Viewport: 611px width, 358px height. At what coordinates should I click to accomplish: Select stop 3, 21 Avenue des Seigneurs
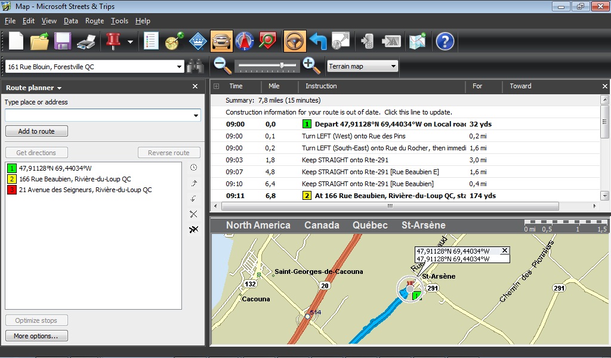click(80, 190)
